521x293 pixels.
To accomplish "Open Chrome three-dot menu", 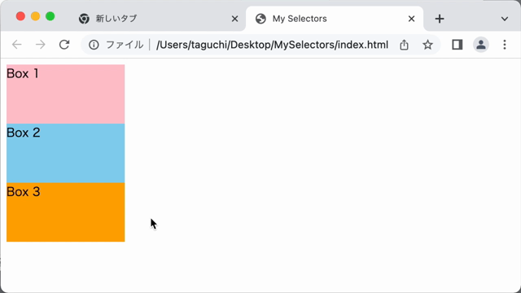I will tap(505, 45).
